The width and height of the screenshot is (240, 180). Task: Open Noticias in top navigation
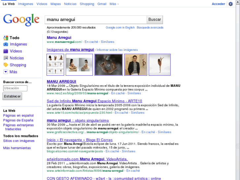(70, 4)
